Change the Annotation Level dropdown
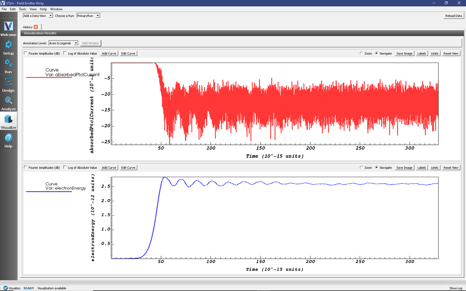This screenshot has width=466, height=291. tap(63, 43)
